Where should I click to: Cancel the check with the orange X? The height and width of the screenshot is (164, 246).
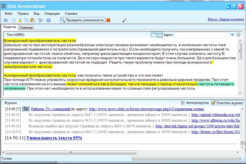(x=108, y=20)
